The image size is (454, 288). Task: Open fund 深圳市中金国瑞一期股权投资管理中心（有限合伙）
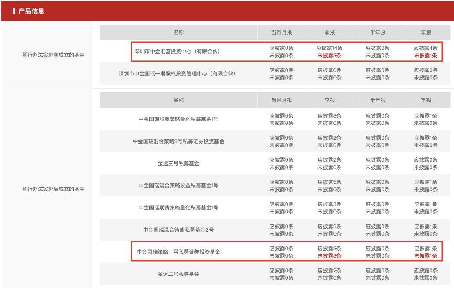coord(177,74)
